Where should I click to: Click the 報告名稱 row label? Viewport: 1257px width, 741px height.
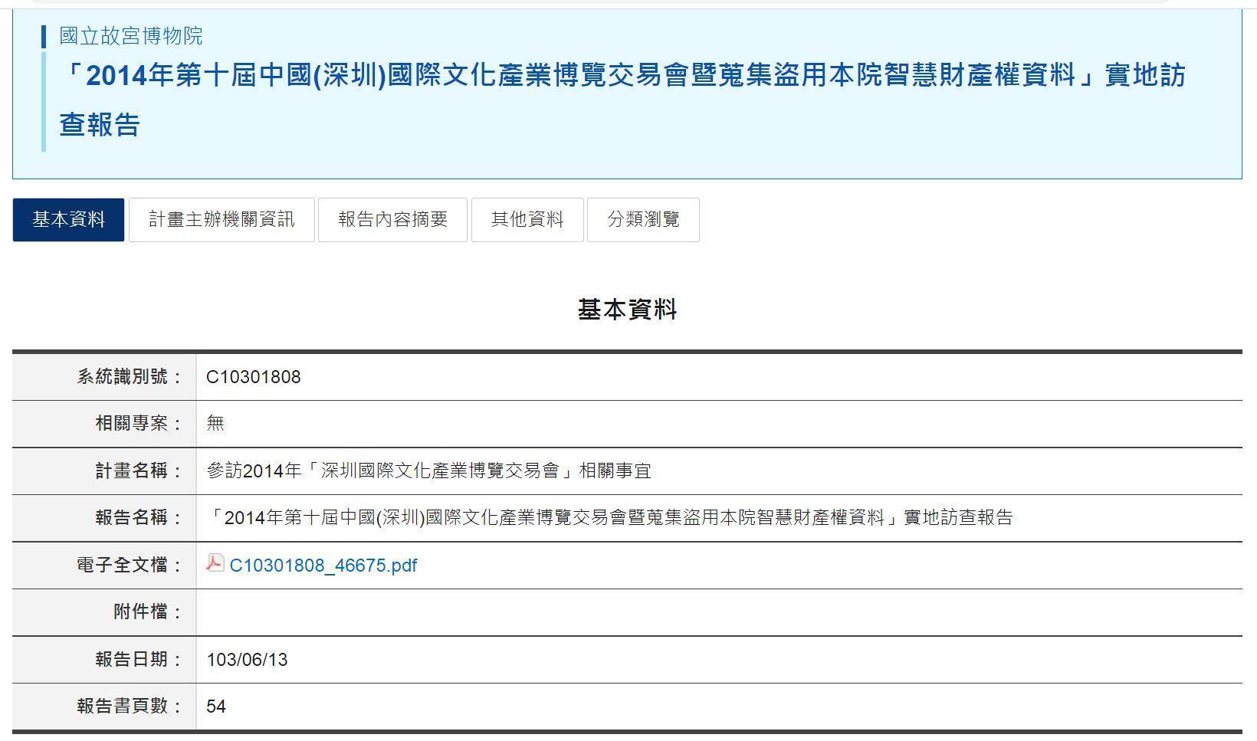point(139,518)
